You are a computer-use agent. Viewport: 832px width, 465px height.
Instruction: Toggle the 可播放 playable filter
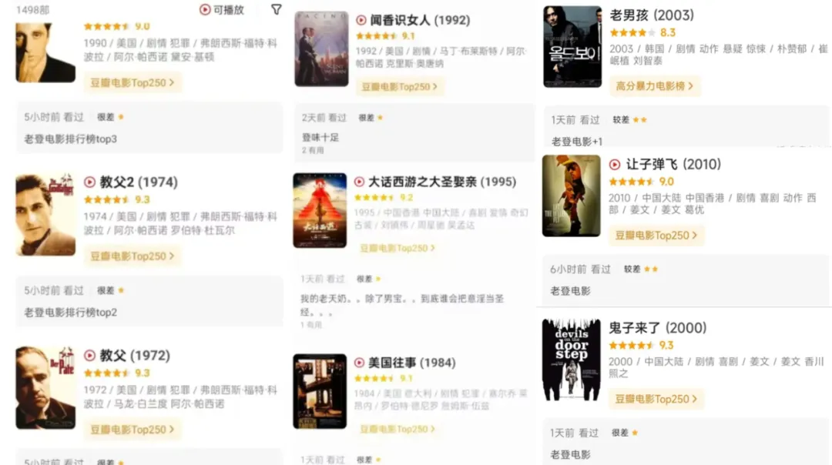tap(222, 9)
